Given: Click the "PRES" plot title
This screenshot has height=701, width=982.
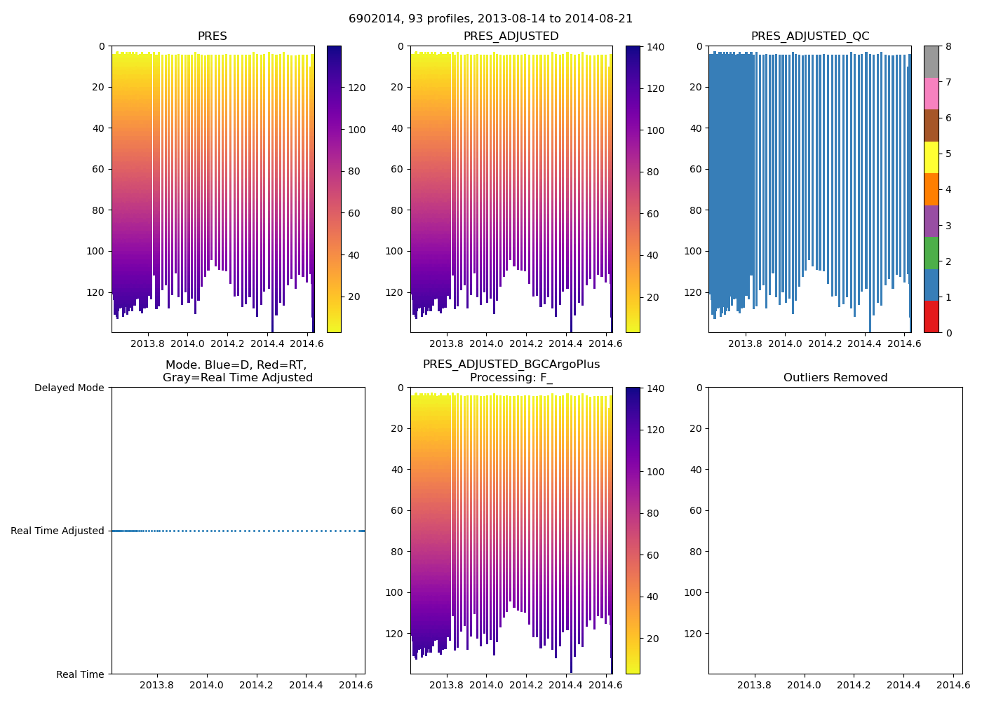Looking at the screenshot, I should (212, 36).
